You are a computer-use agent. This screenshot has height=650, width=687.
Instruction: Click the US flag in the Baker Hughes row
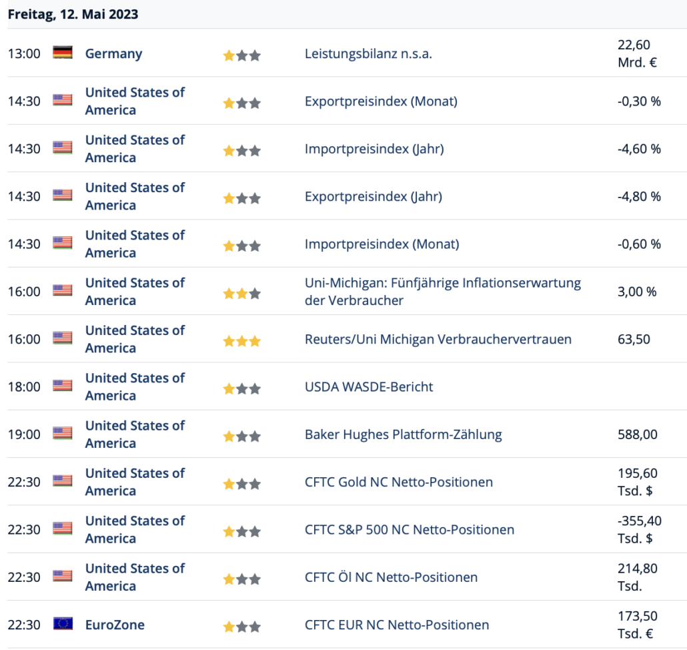click(63, 434)
